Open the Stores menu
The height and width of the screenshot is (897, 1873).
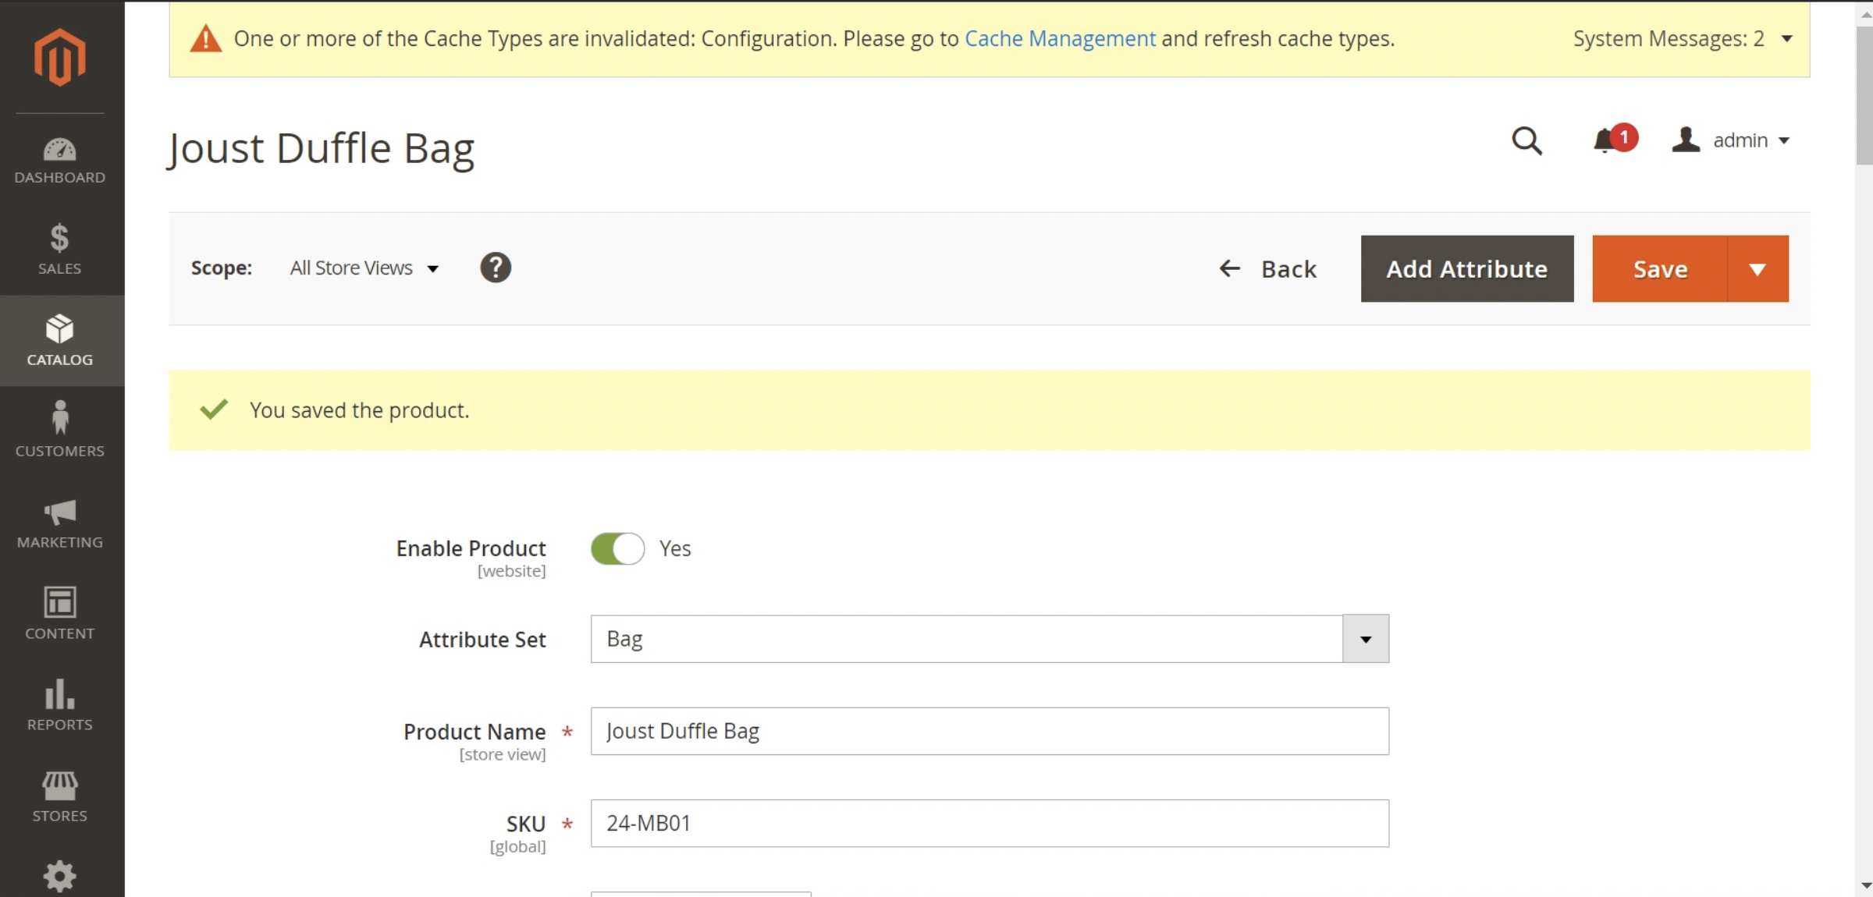60,796
